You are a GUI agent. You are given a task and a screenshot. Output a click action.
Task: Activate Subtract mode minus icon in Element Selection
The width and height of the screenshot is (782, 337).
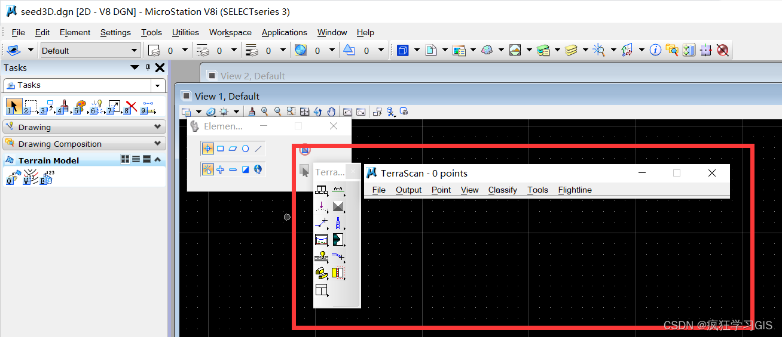[233, 169]
